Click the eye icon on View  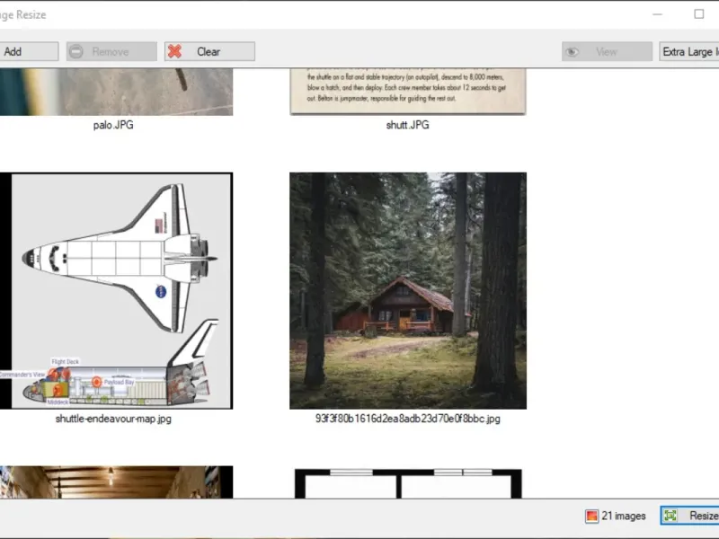[x=572, y=52]
